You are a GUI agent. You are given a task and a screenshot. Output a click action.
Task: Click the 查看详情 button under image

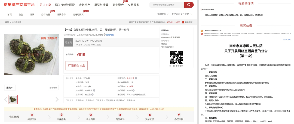pos(53,88)
